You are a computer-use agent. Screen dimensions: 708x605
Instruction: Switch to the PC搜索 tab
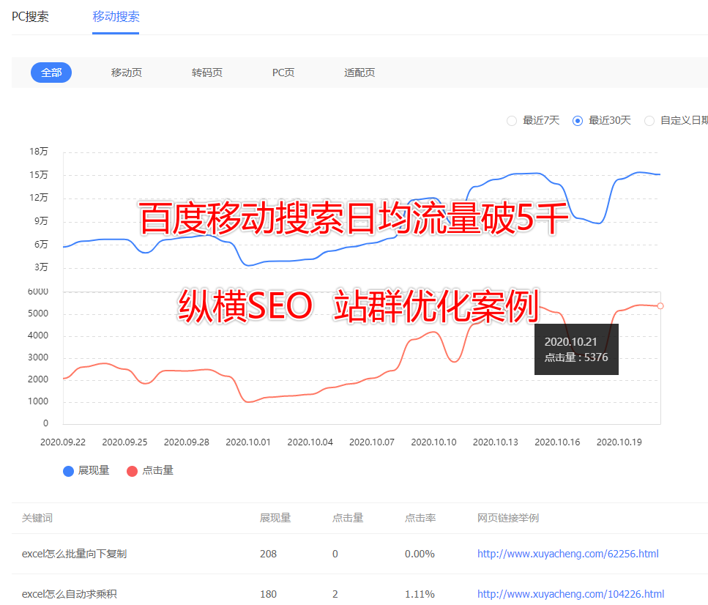click(x=30, y=17)
